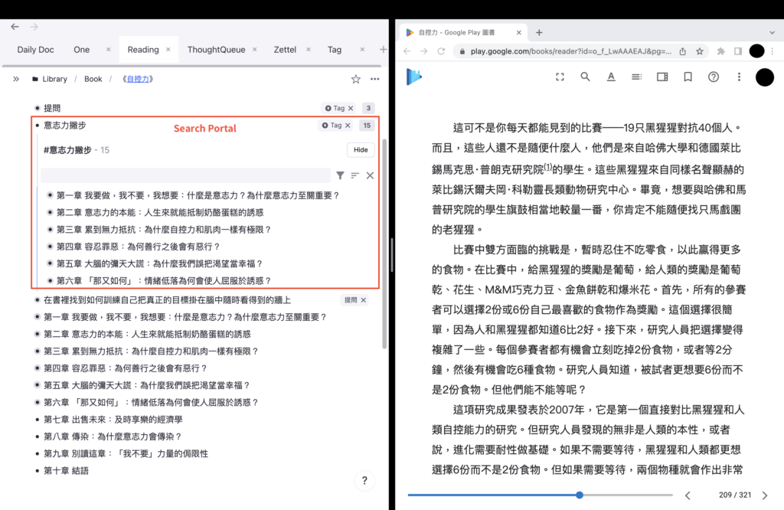Viewport: 784px width, 510px height.
Task: Open search in the Play Books reader
Action: (x=585, y=77)
